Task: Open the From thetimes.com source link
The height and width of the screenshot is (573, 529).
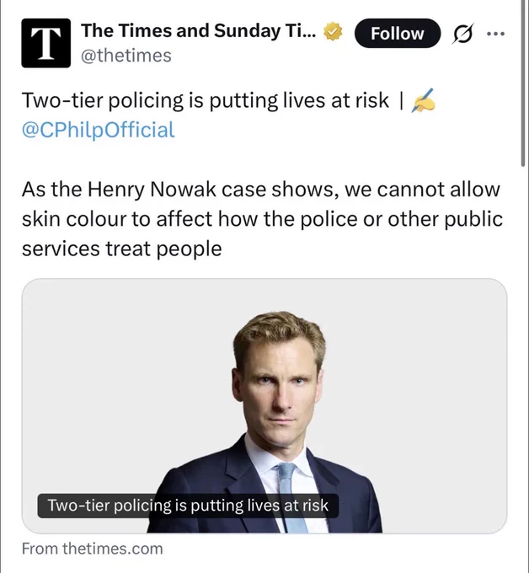Action: coord(92,549)
